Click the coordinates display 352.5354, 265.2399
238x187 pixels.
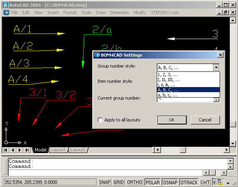pyautogui.click(x=50, y=182)
